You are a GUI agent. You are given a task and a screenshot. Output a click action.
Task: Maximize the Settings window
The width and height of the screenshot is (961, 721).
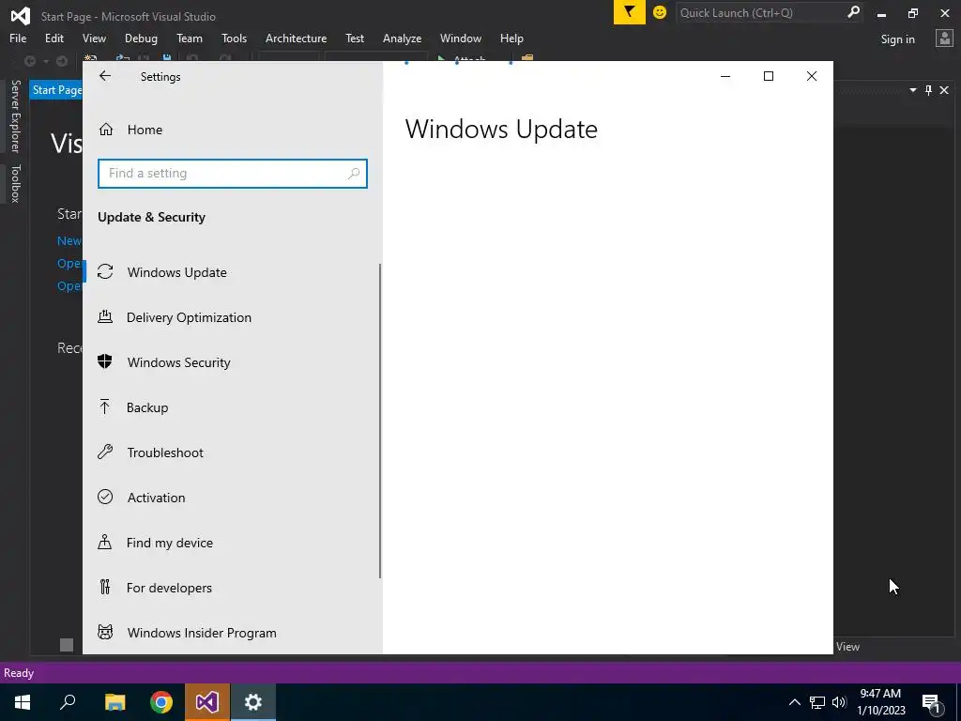click(768, 76)
